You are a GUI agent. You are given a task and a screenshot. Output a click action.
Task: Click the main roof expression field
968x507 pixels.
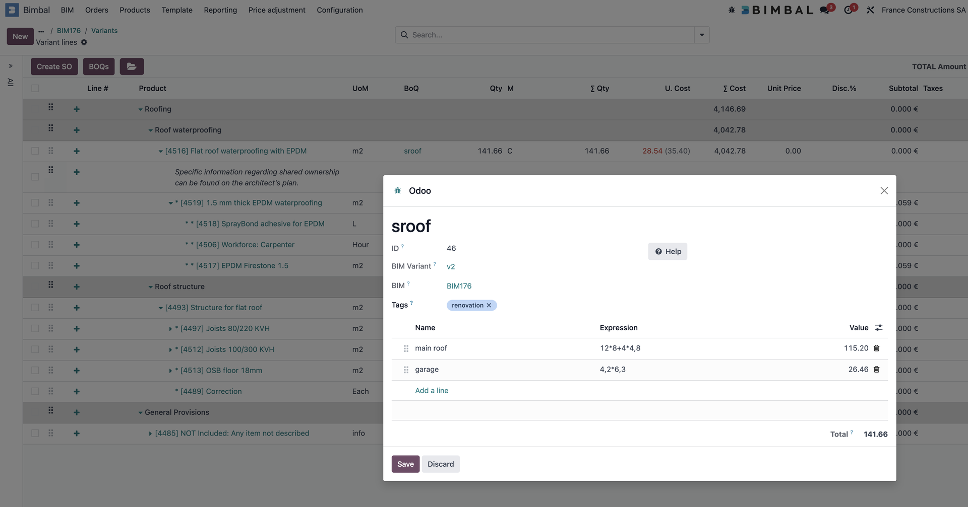620,348
